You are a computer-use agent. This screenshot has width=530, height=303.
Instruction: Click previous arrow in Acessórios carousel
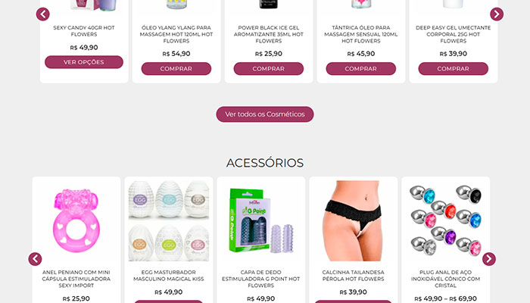(35, 259)
